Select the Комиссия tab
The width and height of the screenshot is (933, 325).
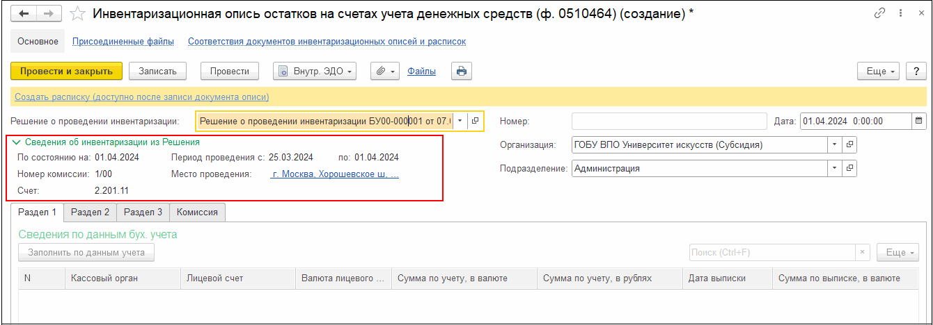[197, 212]
